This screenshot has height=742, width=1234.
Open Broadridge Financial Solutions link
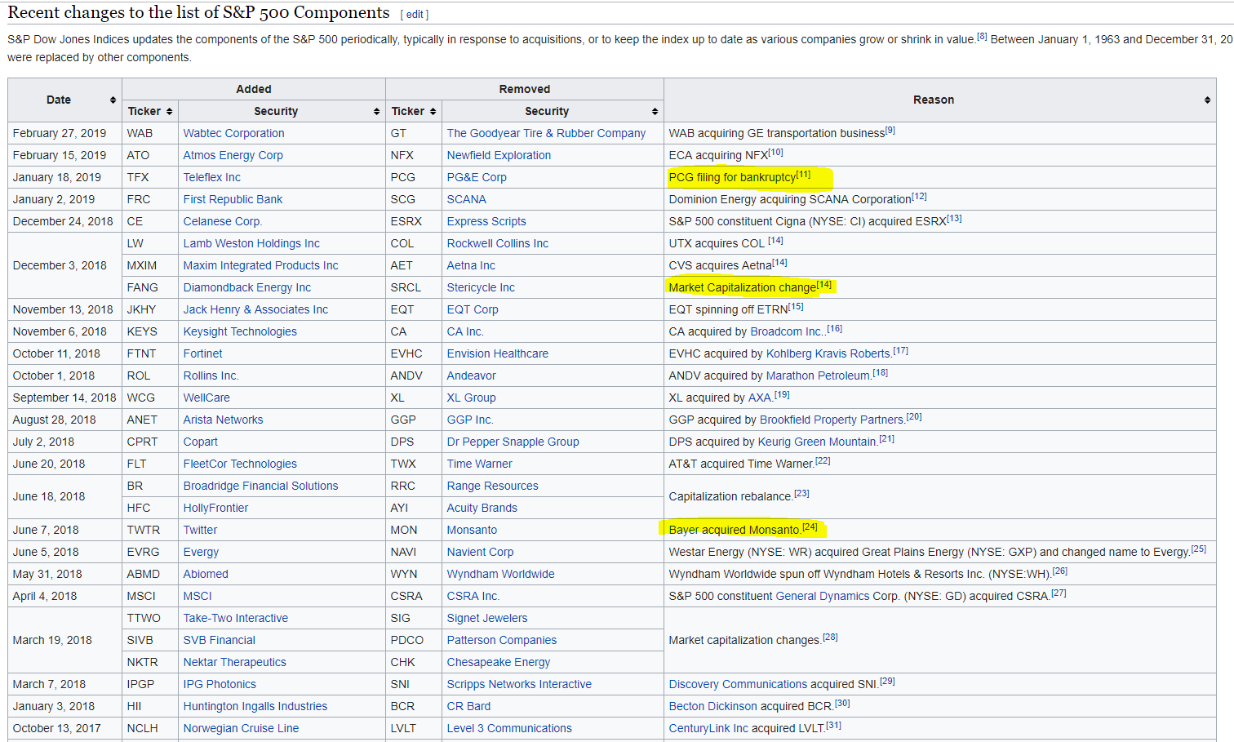tap(260, 486)
